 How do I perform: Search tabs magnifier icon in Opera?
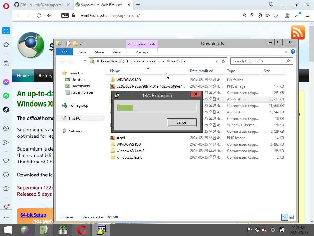(x=271, y=4)
